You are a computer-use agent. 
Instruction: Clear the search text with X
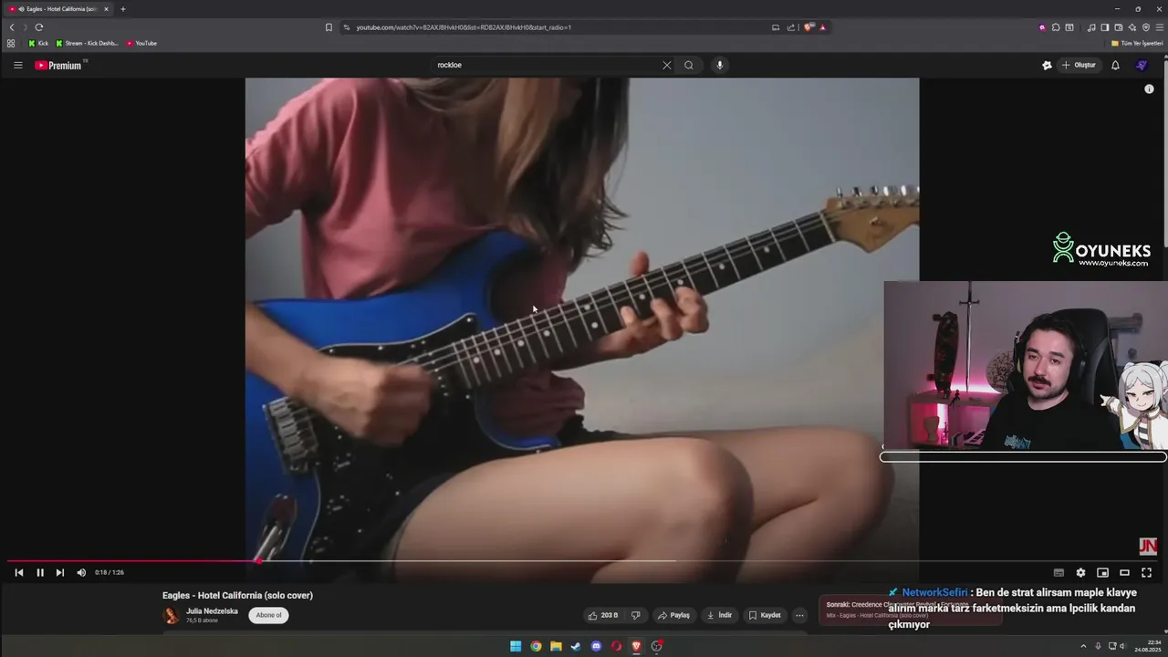point(666,65)
